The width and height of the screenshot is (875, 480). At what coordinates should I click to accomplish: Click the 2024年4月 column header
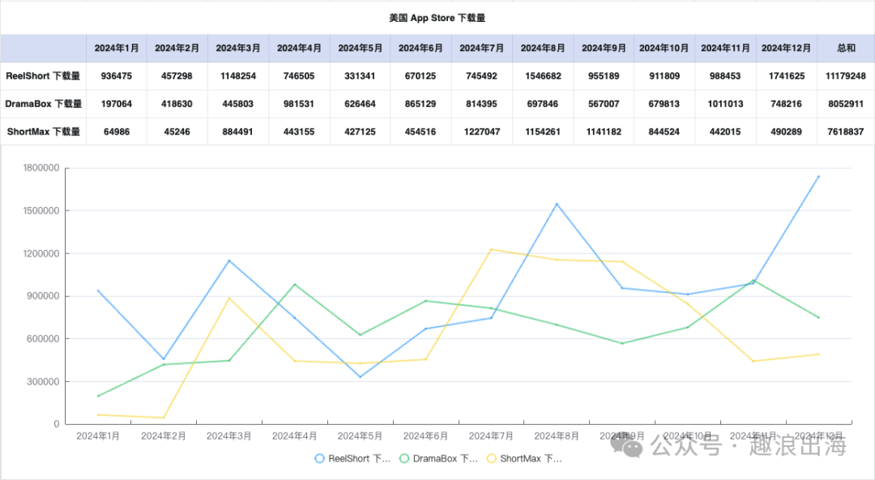(x=299, y=48)
